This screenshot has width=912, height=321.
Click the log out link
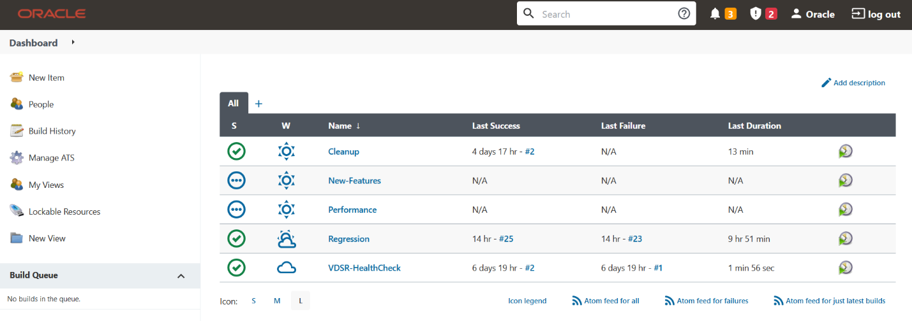pos(876,14)
